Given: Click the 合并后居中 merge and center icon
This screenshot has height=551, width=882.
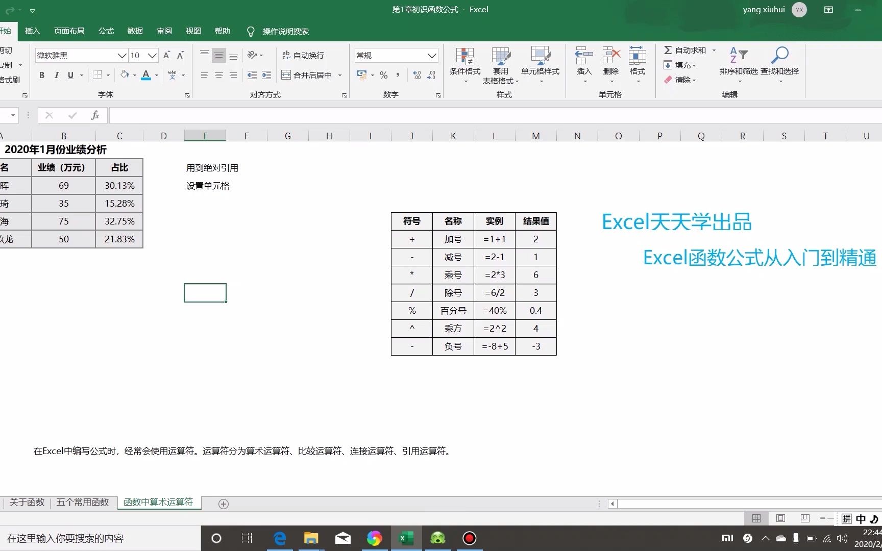Looking at the screenshot, I should tap(286, 74).
